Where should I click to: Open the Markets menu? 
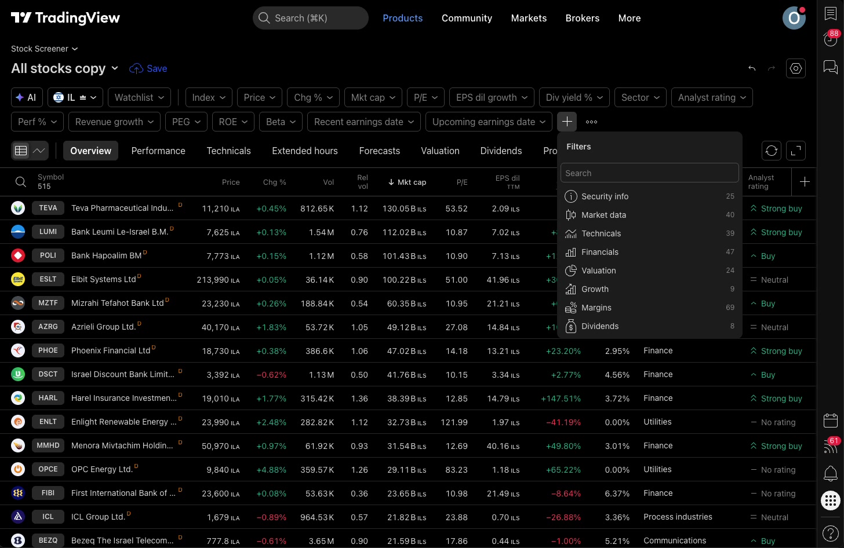[x=529, y=18]
